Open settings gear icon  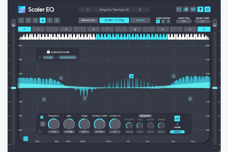tap(186, 9)
